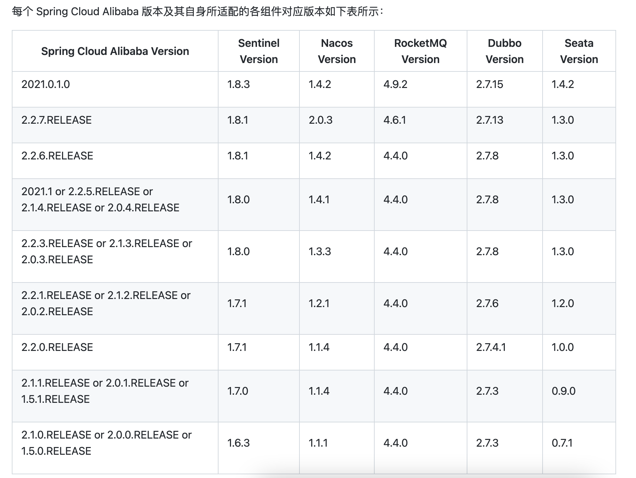The height and width of the screenshot is (478, 636).
Task: Select the 2.2.6.RELEASE version cell
Action: coord(57,156)
